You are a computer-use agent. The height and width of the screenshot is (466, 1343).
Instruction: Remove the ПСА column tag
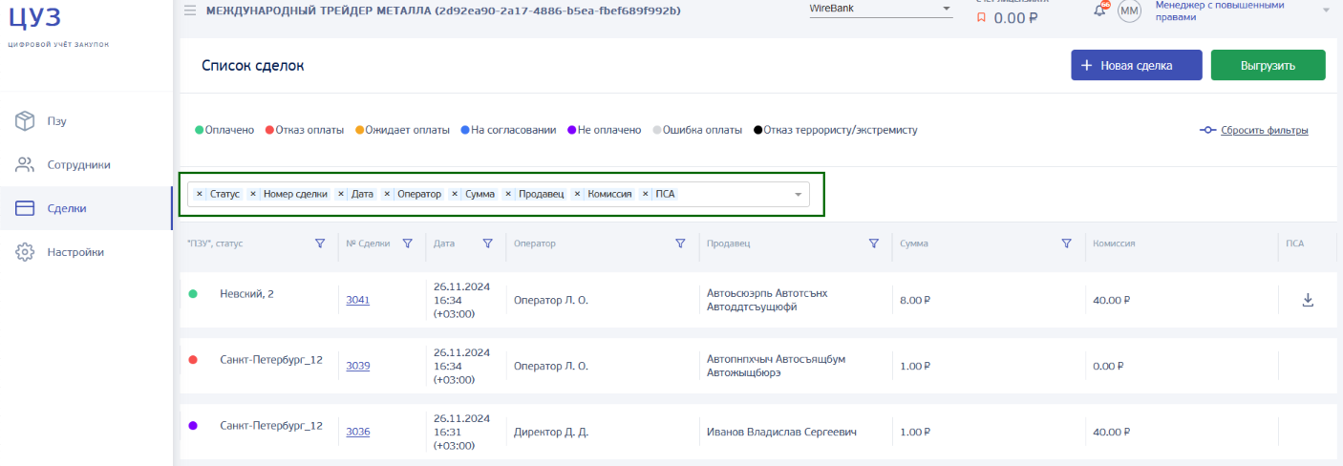point(646,194)
